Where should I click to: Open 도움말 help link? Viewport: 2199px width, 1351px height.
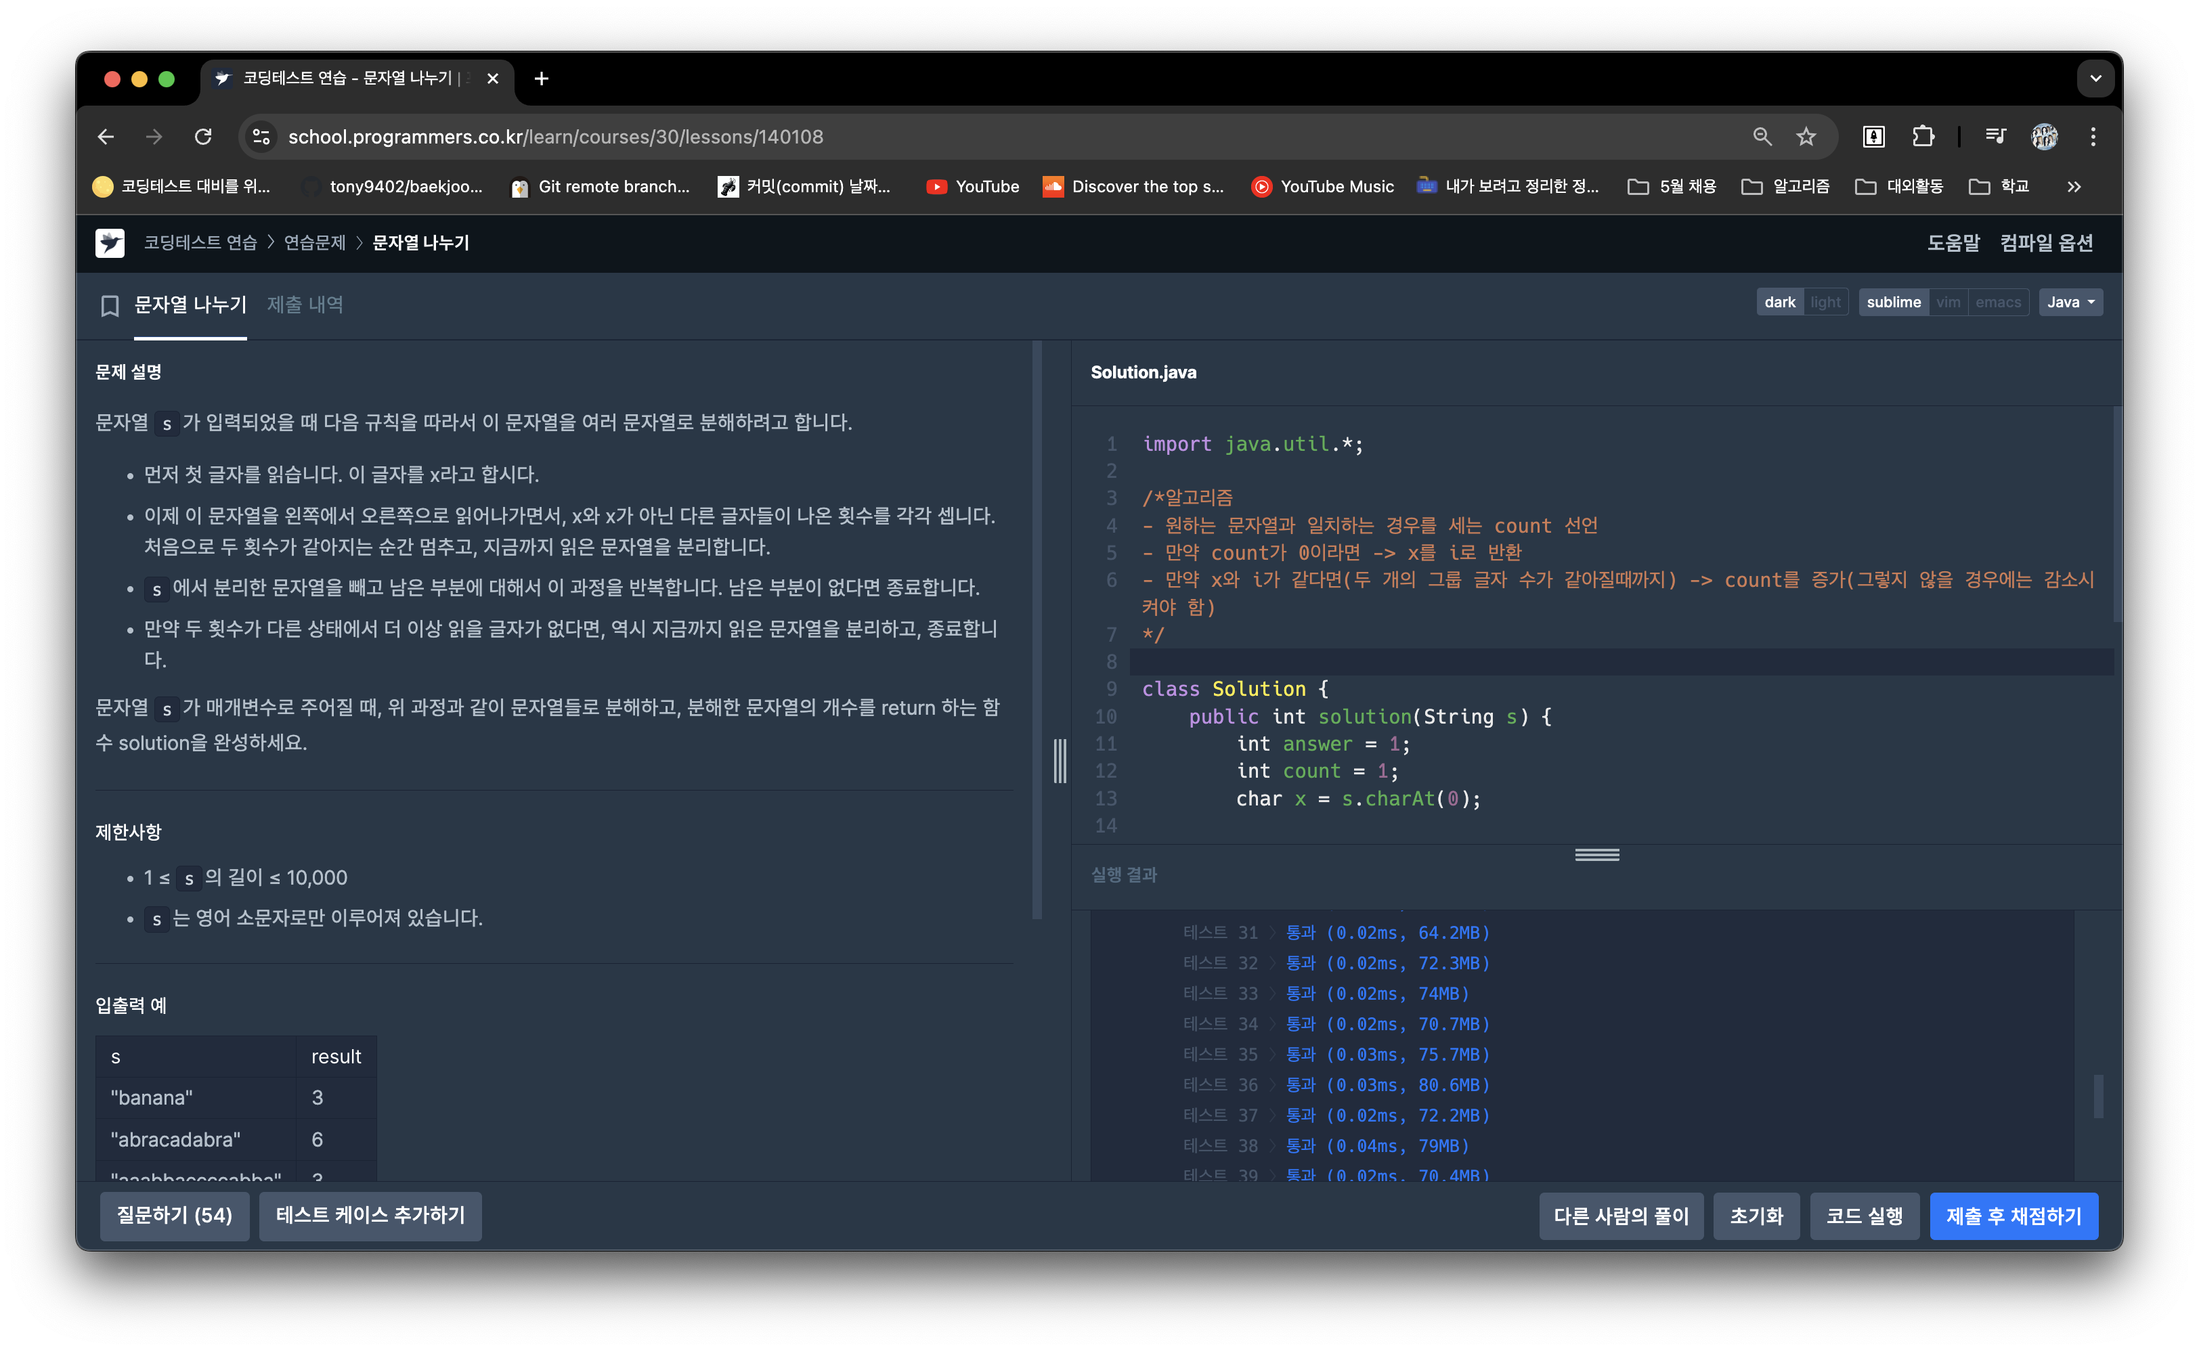pos(1953,243)
